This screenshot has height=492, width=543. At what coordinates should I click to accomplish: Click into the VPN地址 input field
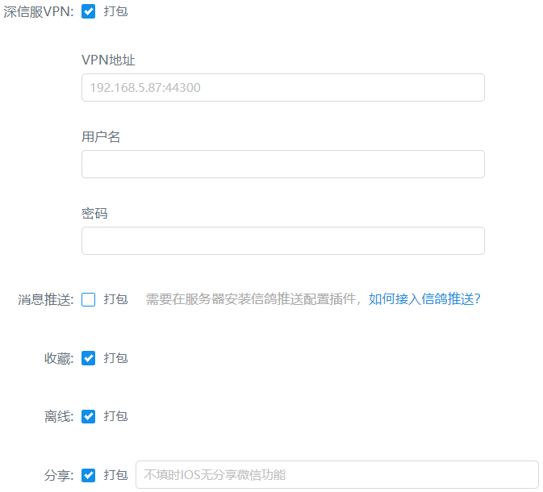click(x=282, y=88)
